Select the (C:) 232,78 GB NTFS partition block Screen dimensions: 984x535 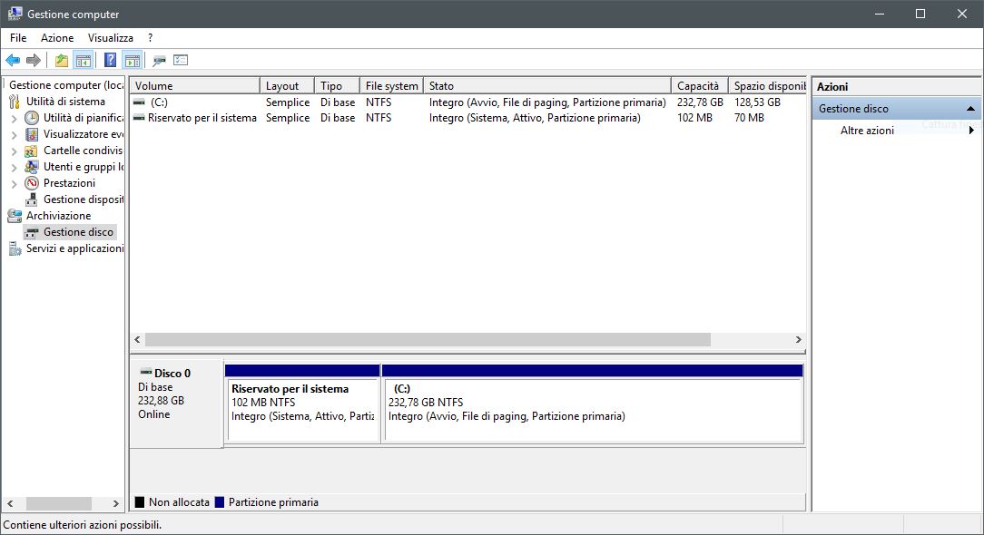pyautogui.click(x=593, y=404)
